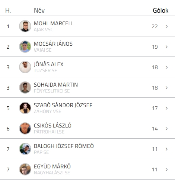The image size is (175, 184).
Task: Select Jónás Alex's round avatar
Action: click(x=25, y=67)
